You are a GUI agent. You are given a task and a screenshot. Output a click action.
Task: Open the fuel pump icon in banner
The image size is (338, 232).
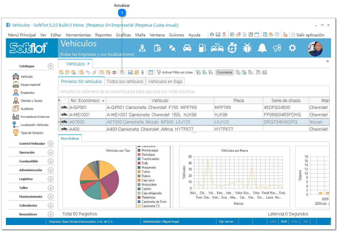tap(202, 48)
